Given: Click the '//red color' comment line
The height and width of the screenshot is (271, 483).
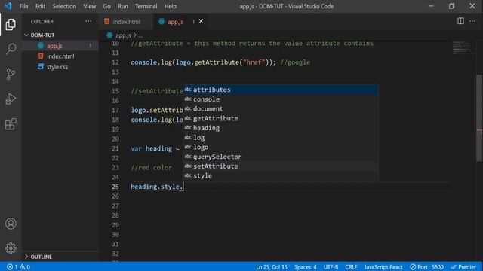Looking at the screenshot, I should (151, 167).
